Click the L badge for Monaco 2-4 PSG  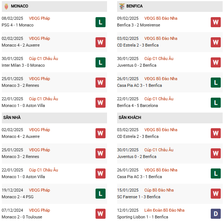coord(100,194)
